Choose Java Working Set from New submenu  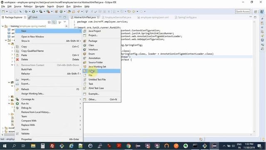101,67
